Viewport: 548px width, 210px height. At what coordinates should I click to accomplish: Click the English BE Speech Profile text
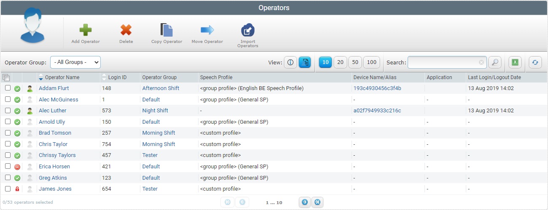(x=271, y=88)
